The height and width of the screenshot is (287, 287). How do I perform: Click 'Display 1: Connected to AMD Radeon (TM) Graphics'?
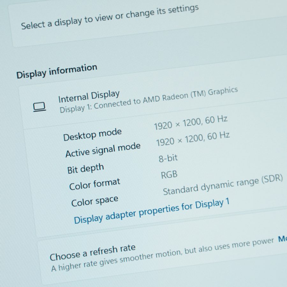point(149,100)
